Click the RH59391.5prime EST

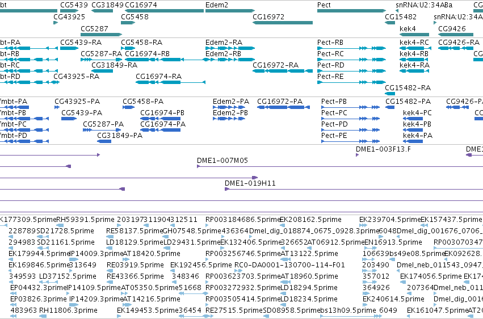(x=60, y=225)
